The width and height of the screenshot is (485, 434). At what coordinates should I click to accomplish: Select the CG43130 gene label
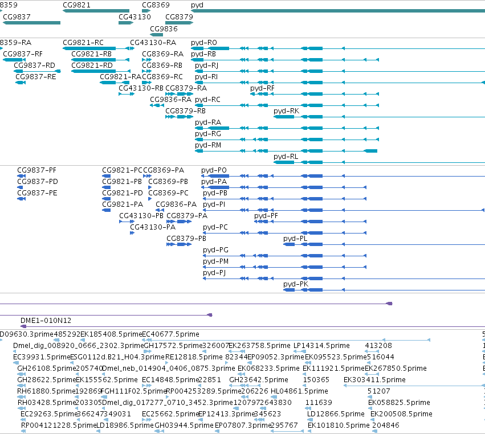point(135,17)
